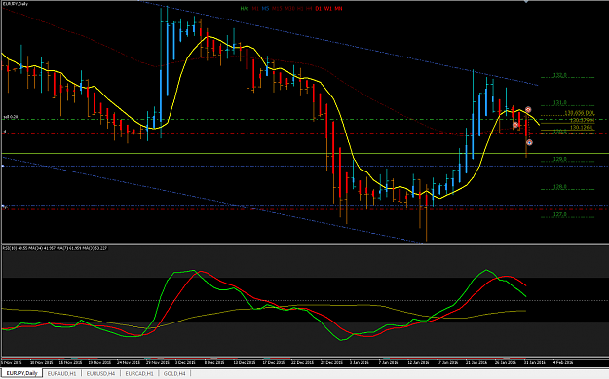
Task: Select the EURJPY,Daily chart tab
Action: coord(21,373)
